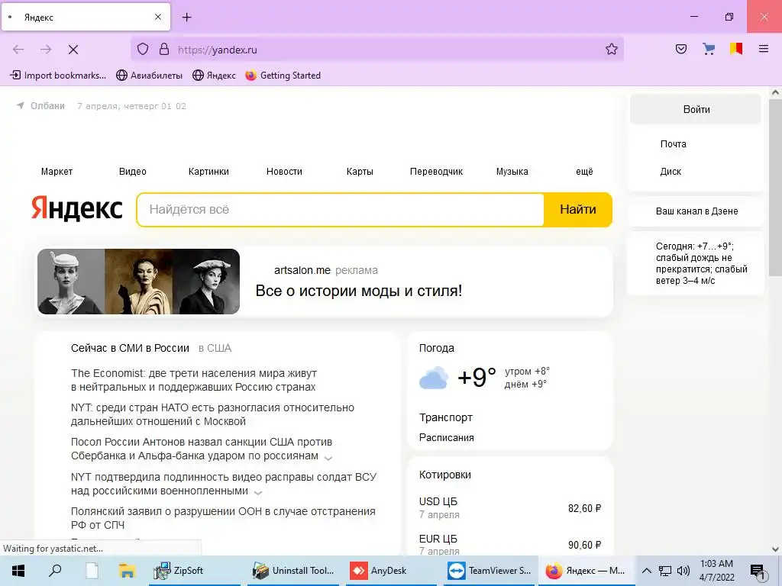Open Firefox hamburger application menu
The height and width of the screenshot is (586, 782).
click(x=764, y=49)
